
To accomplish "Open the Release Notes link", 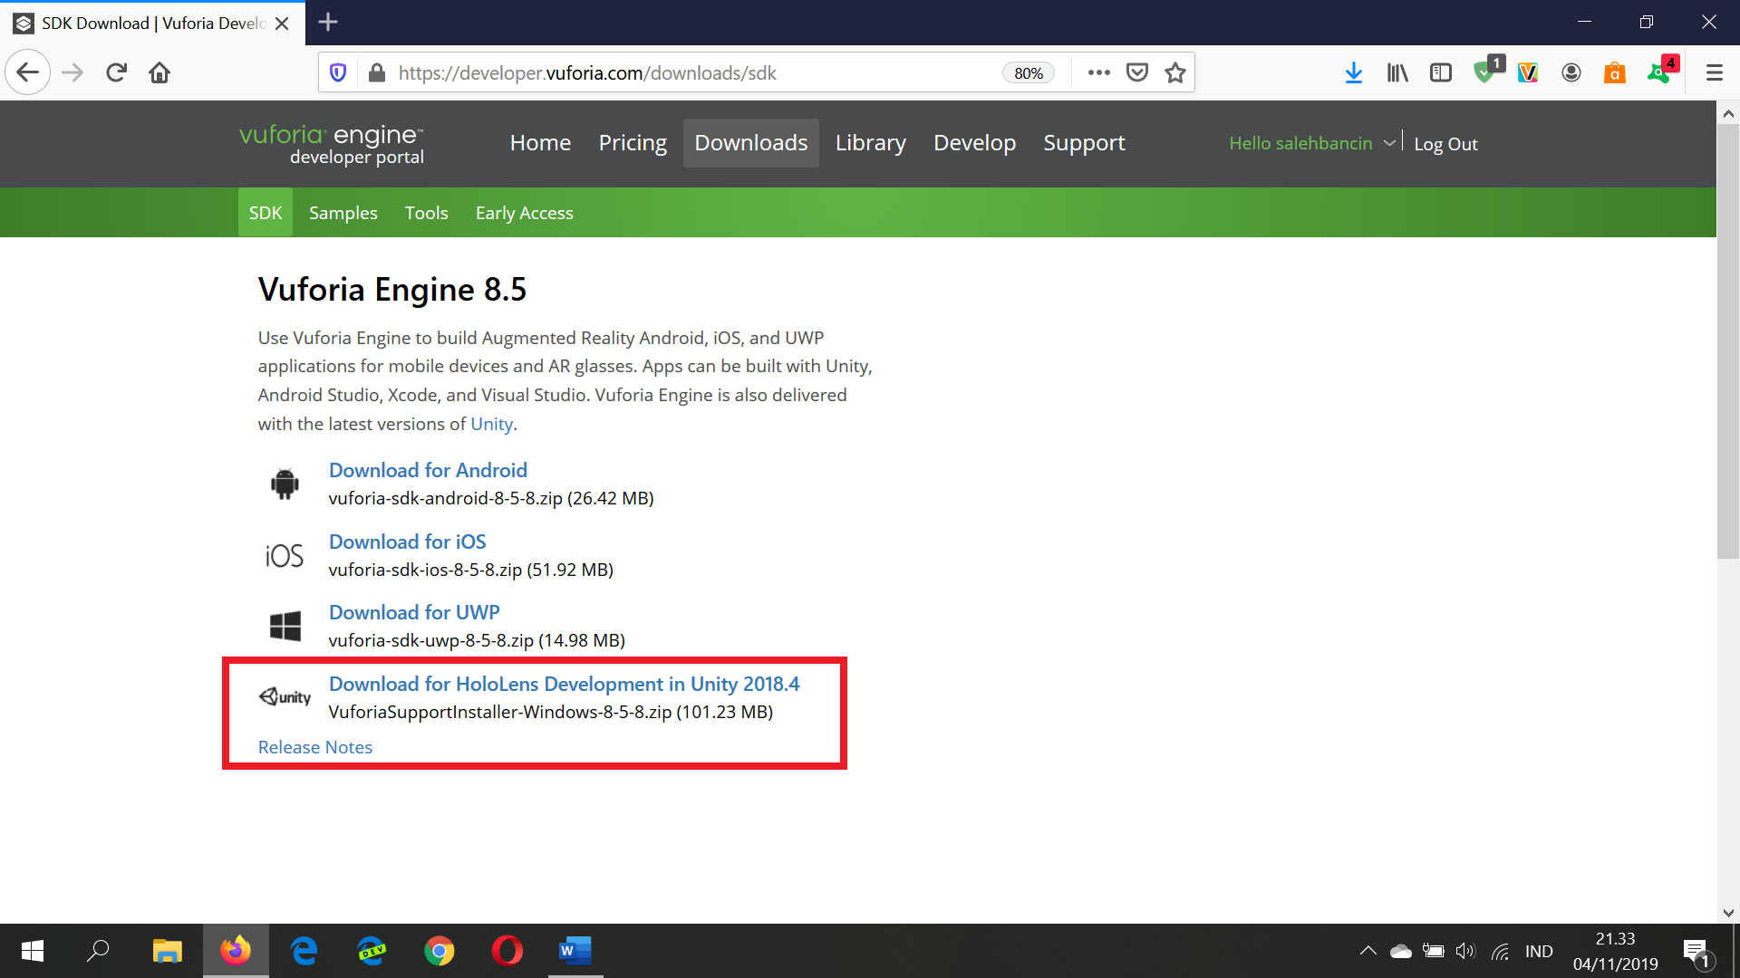I will [315, 747].
